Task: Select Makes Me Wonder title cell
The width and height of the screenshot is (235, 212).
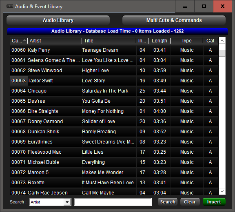Action: click(109, 172)
